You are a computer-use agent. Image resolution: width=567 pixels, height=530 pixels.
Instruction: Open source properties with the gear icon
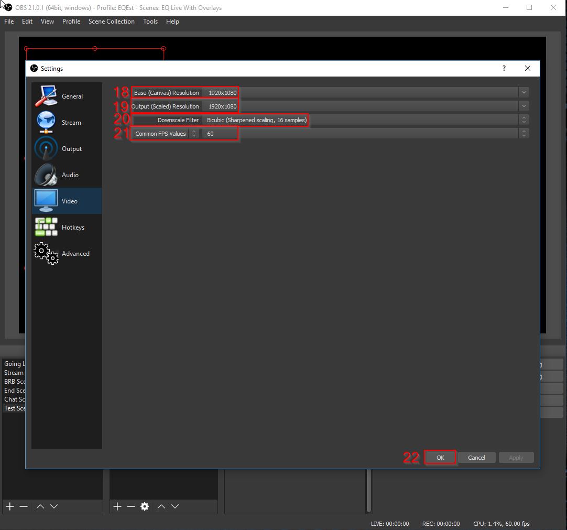point(144,506)
